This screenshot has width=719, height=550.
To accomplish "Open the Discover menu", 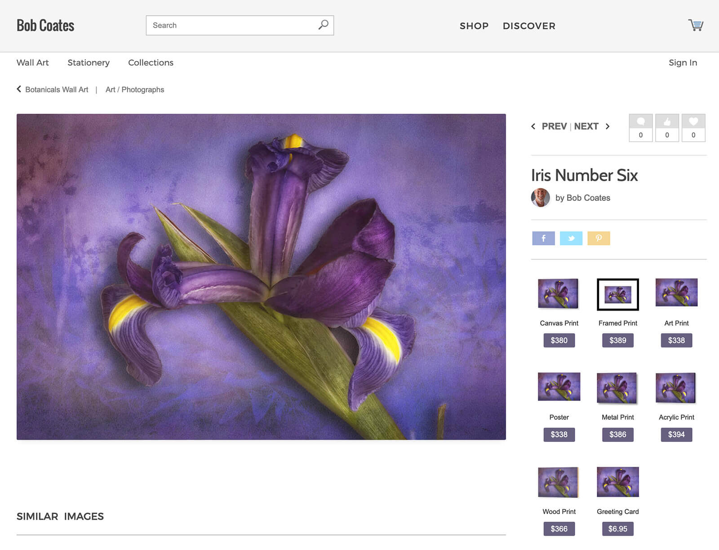I will click(x=529, y=26).
